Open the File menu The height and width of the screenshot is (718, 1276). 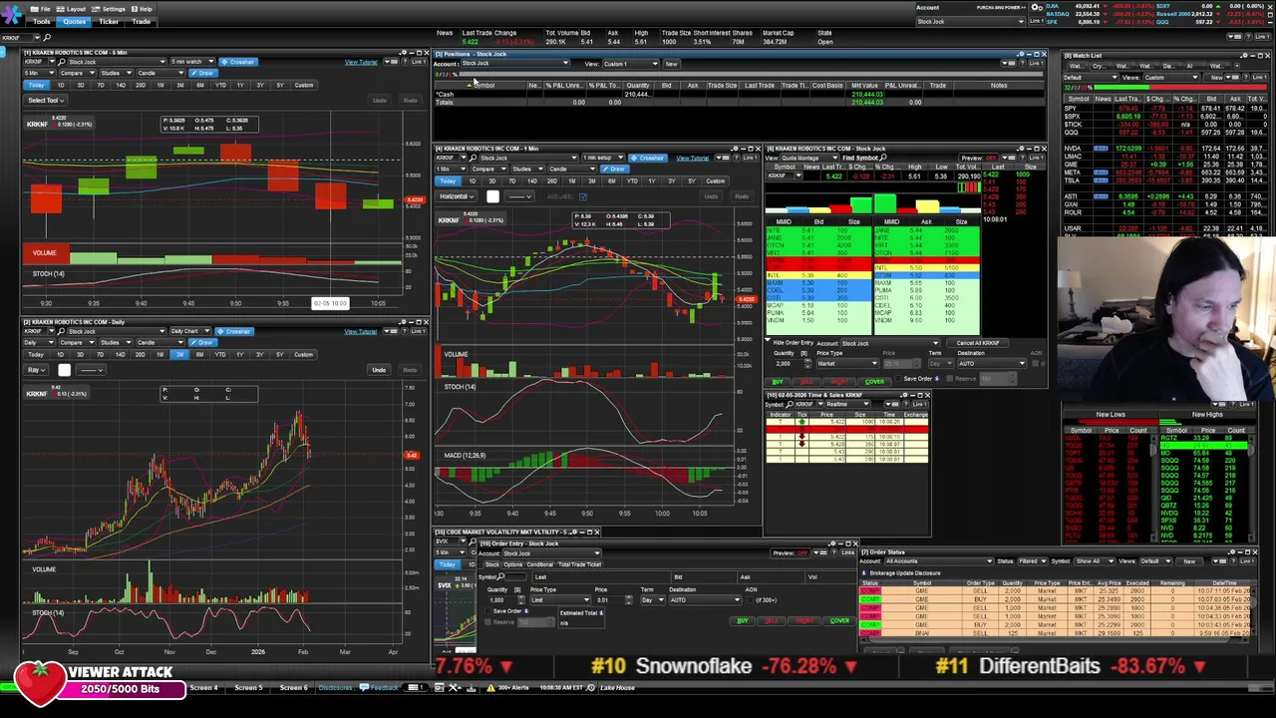point(42,9)
